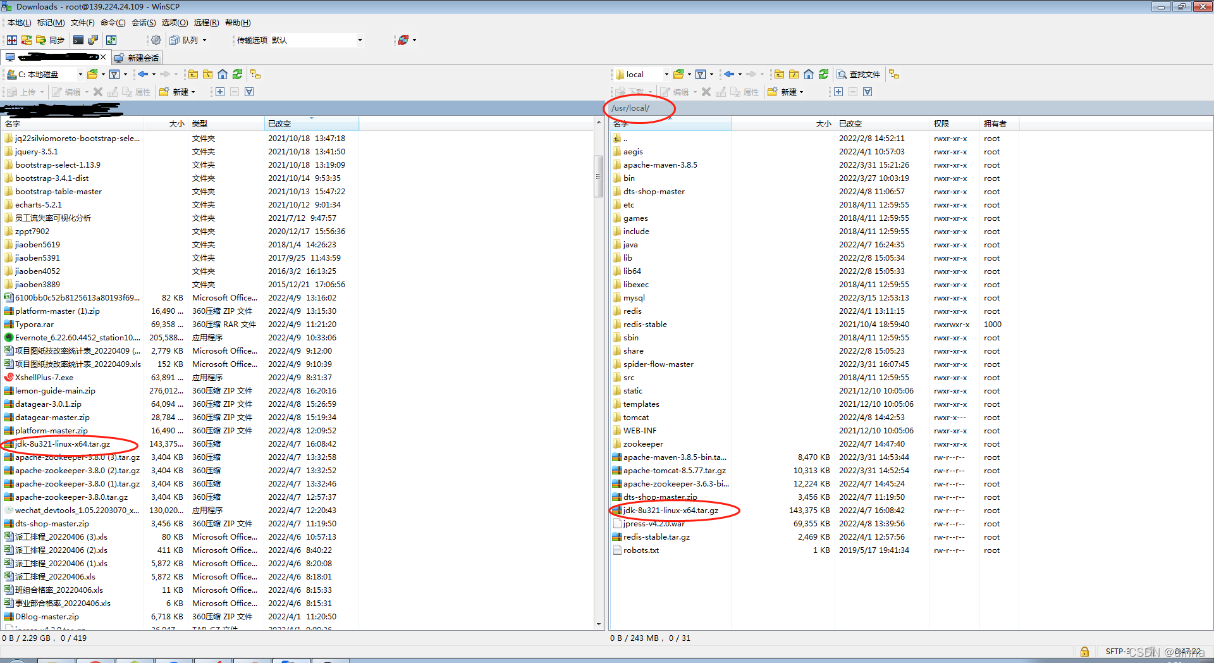Go to remote home directory icon
This screenshot has height=663, width=1214.
pos(809,74)
